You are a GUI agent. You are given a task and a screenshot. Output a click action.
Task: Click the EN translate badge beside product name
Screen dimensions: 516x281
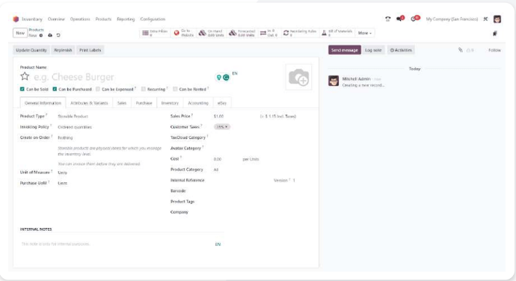[235, 73]
